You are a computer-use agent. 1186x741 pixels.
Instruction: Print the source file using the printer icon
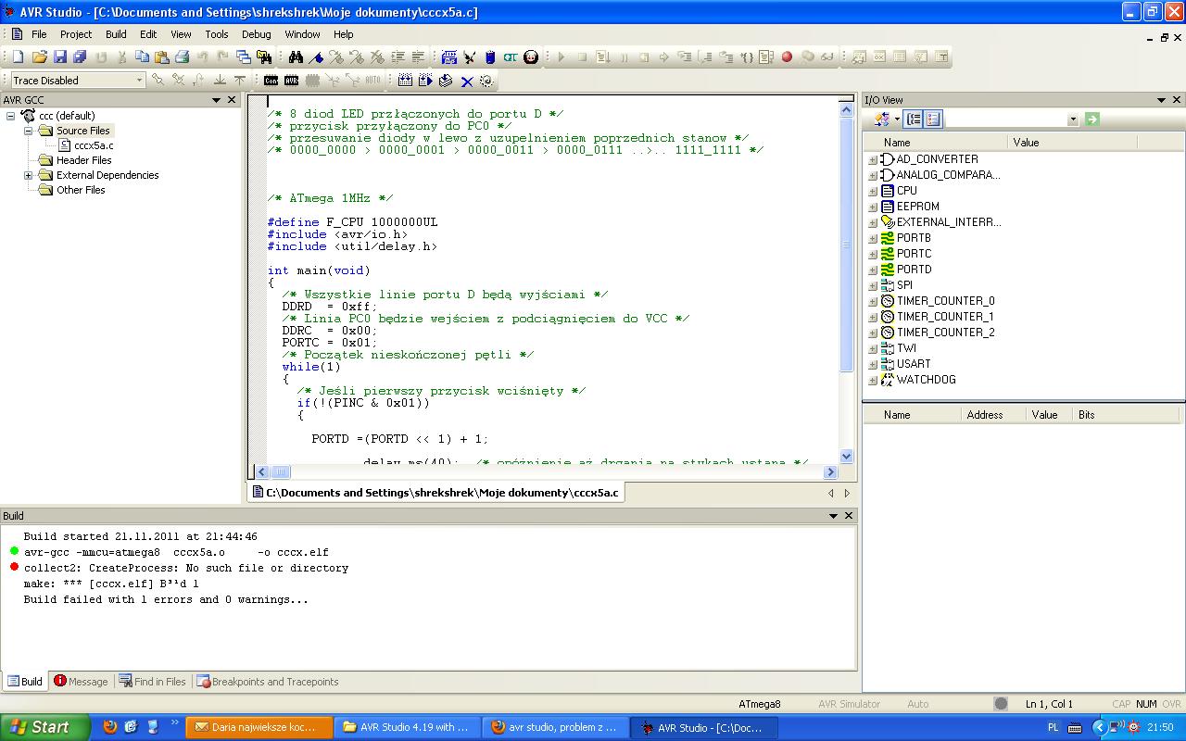tap(183, 57)
